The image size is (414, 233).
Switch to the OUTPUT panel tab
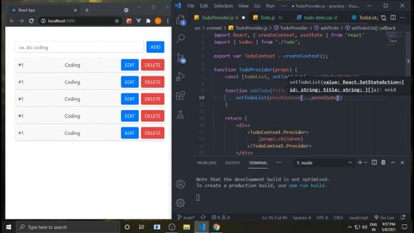point(232,162)
